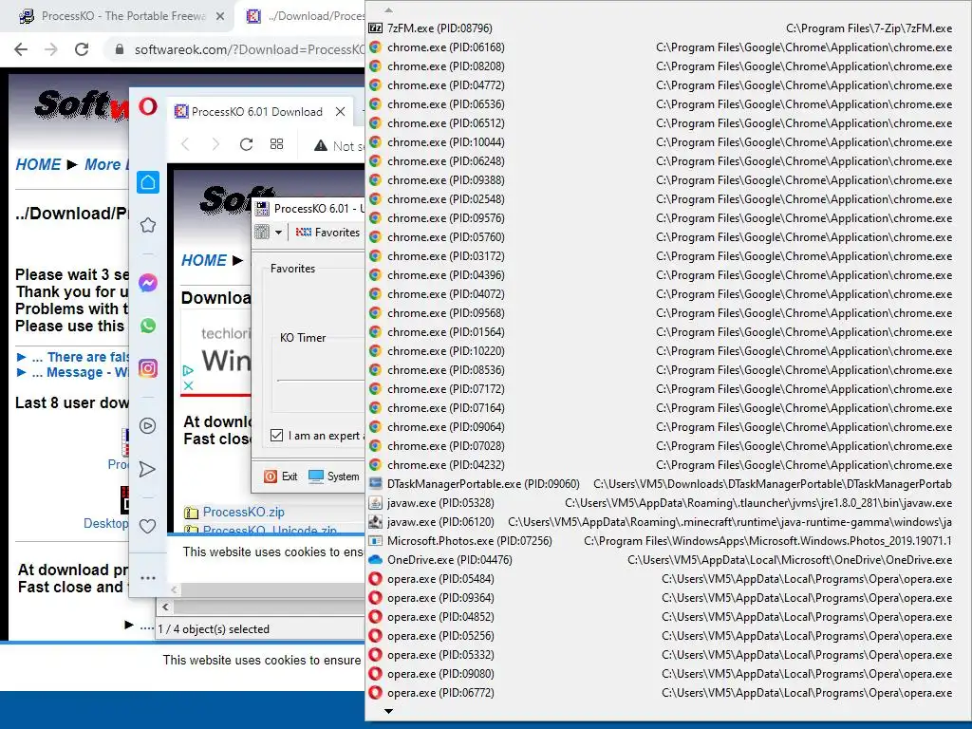This screenshot has width=972, height=729.
Task: Open Opera menu logo icon
Action: 147,106
